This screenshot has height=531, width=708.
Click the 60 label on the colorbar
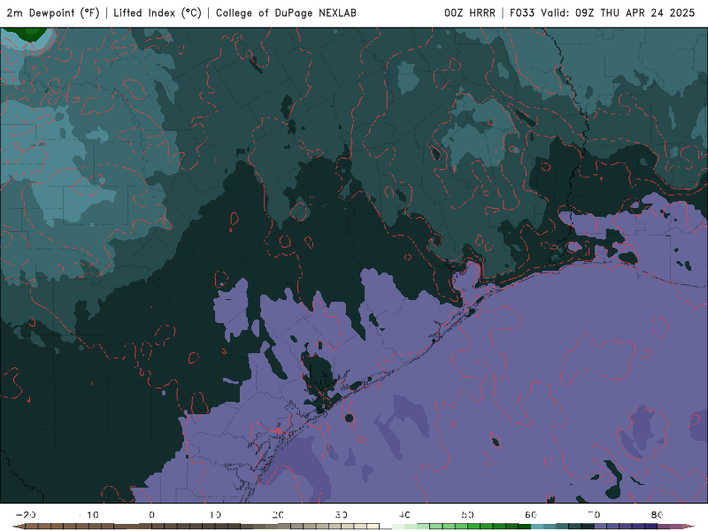(531, 515)
